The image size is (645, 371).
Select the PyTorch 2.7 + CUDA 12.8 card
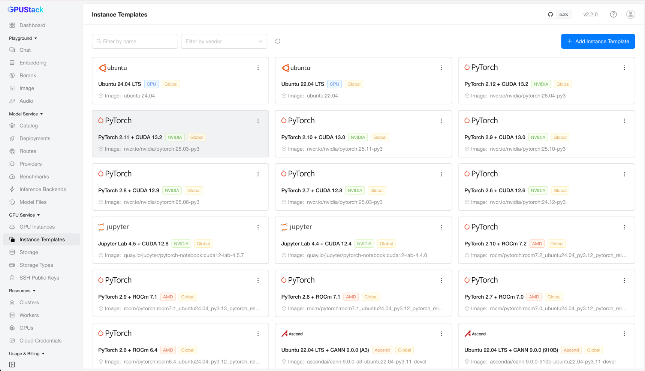click(363, 187)
